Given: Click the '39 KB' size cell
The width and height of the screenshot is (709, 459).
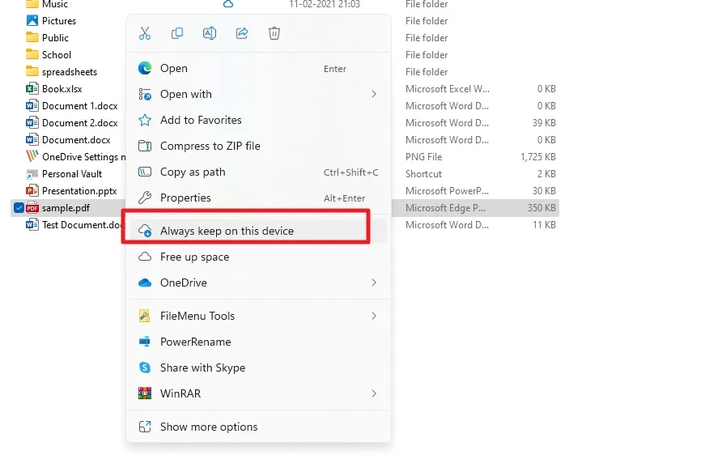Looking at the screenshot, I should [x=544, y=123].
